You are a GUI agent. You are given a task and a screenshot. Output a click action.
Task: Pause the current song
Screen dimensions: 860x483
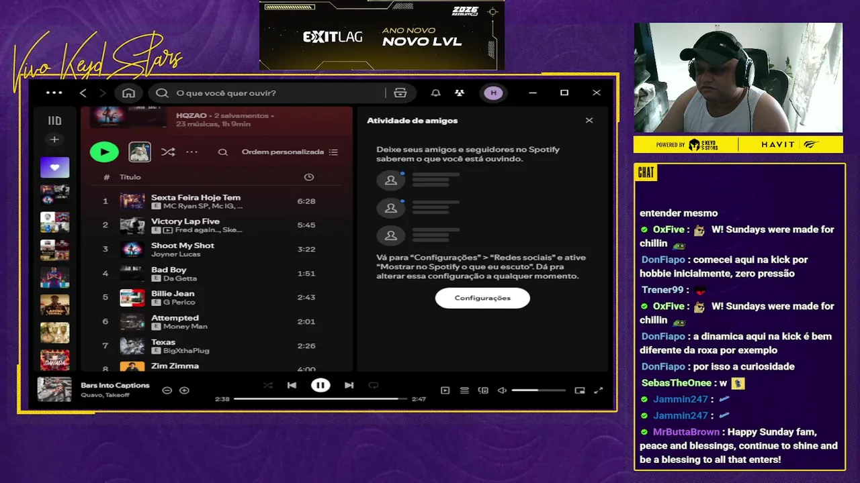[x=320, y=385]
